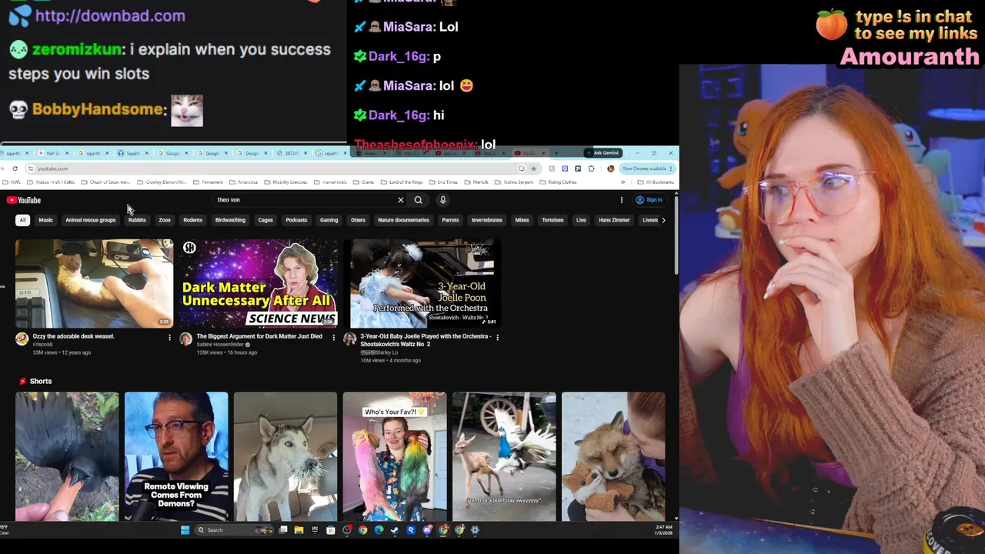Screen dimensions: 985x554
Task: Select the Otters filter chip
Action: point(358,220)
